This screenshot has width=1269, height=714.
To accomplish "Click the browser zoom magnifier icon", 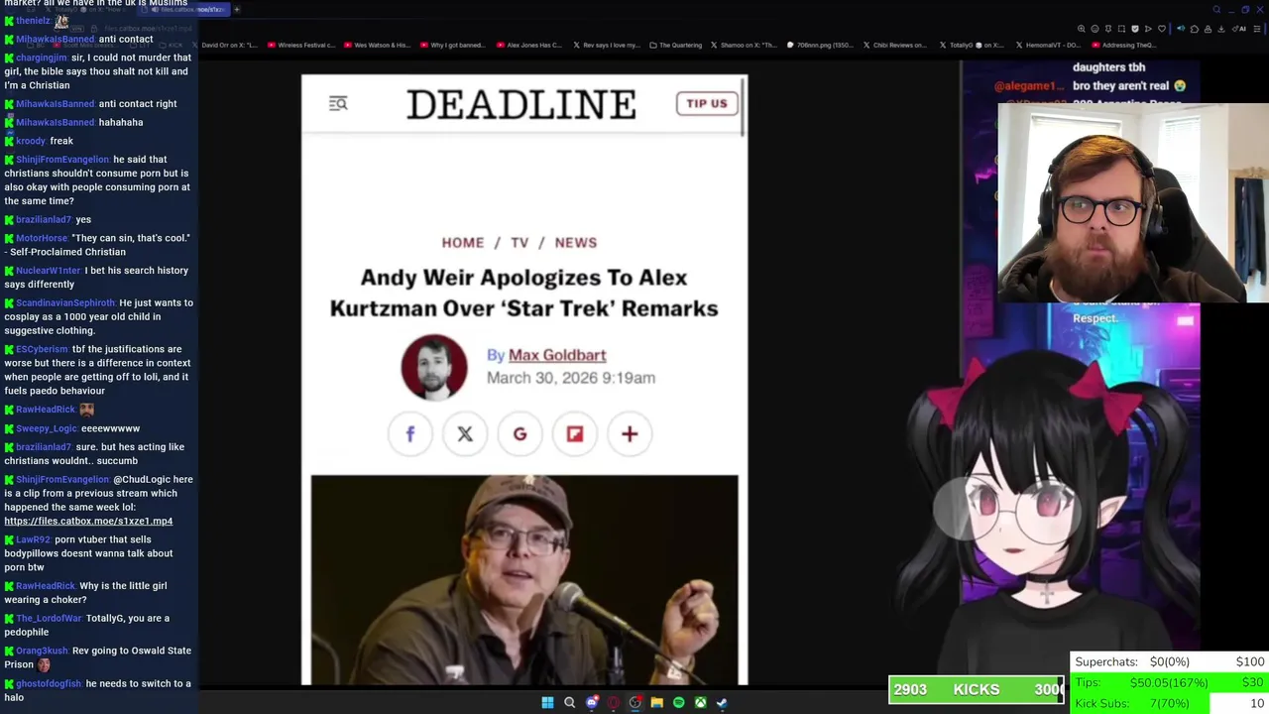I will point(1082,29).
